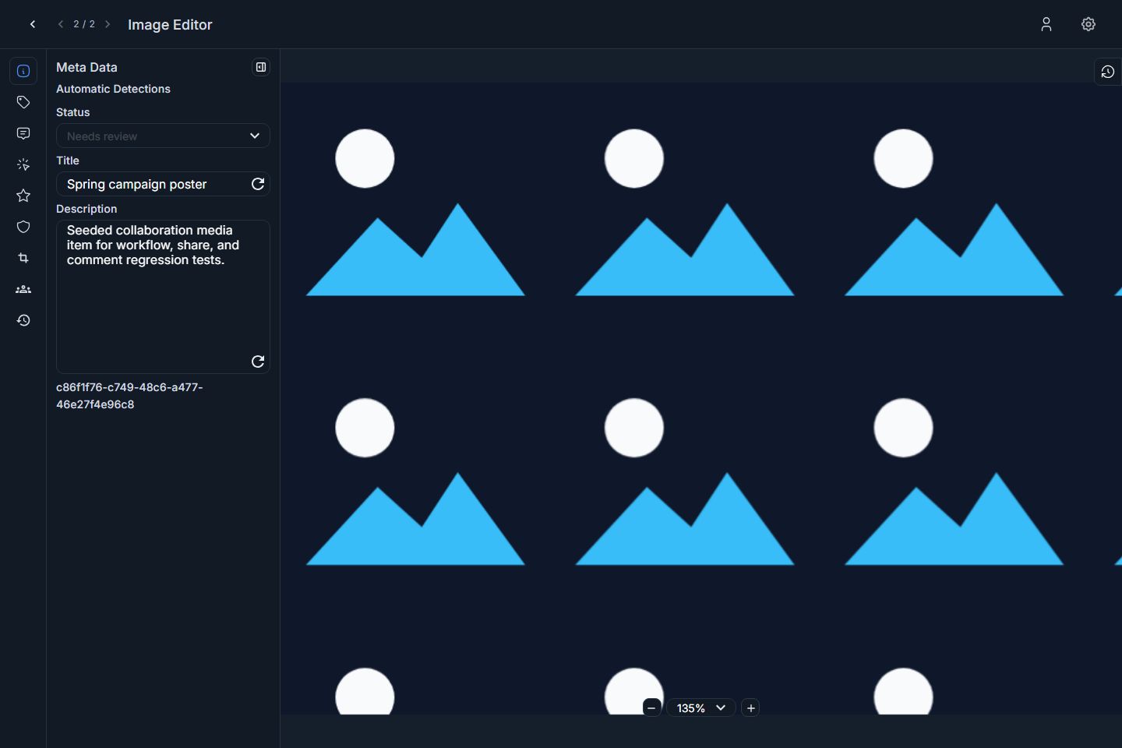The width and height of the screenshot is (1122, 748).
Task: Go back using the left arrow
Action: [33, 24]
